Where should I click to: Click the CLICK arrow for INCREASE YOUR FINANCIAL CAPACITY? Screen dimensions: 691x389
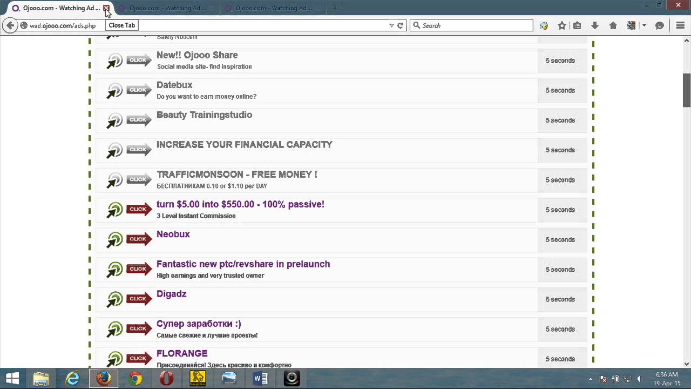pos(139,149)
